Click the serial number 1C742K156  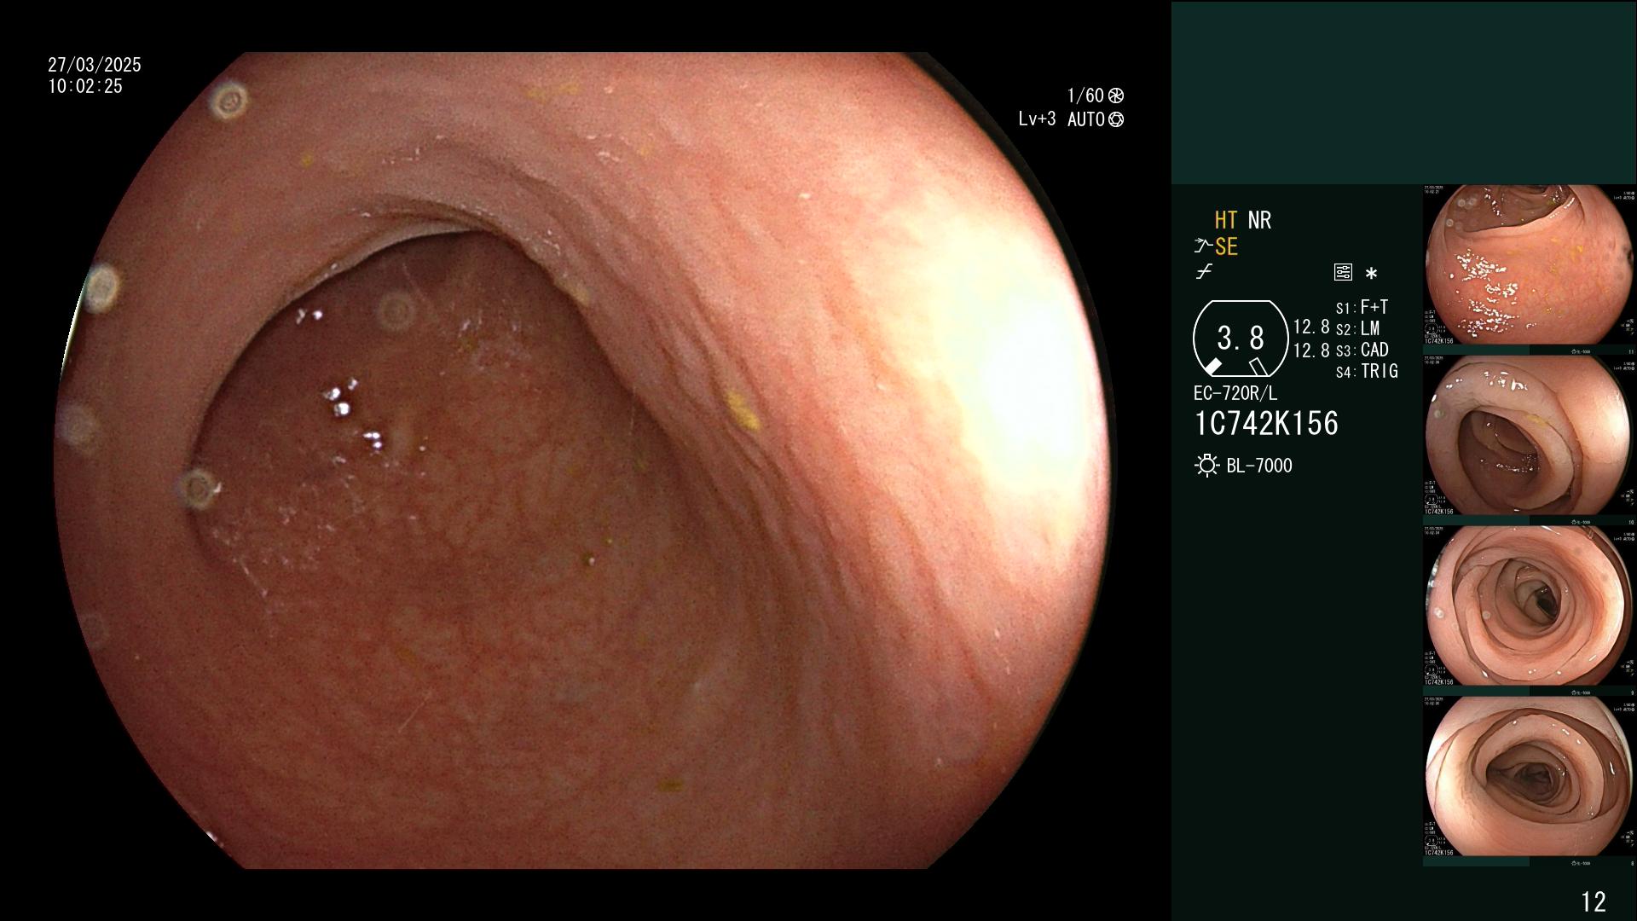1266,423
